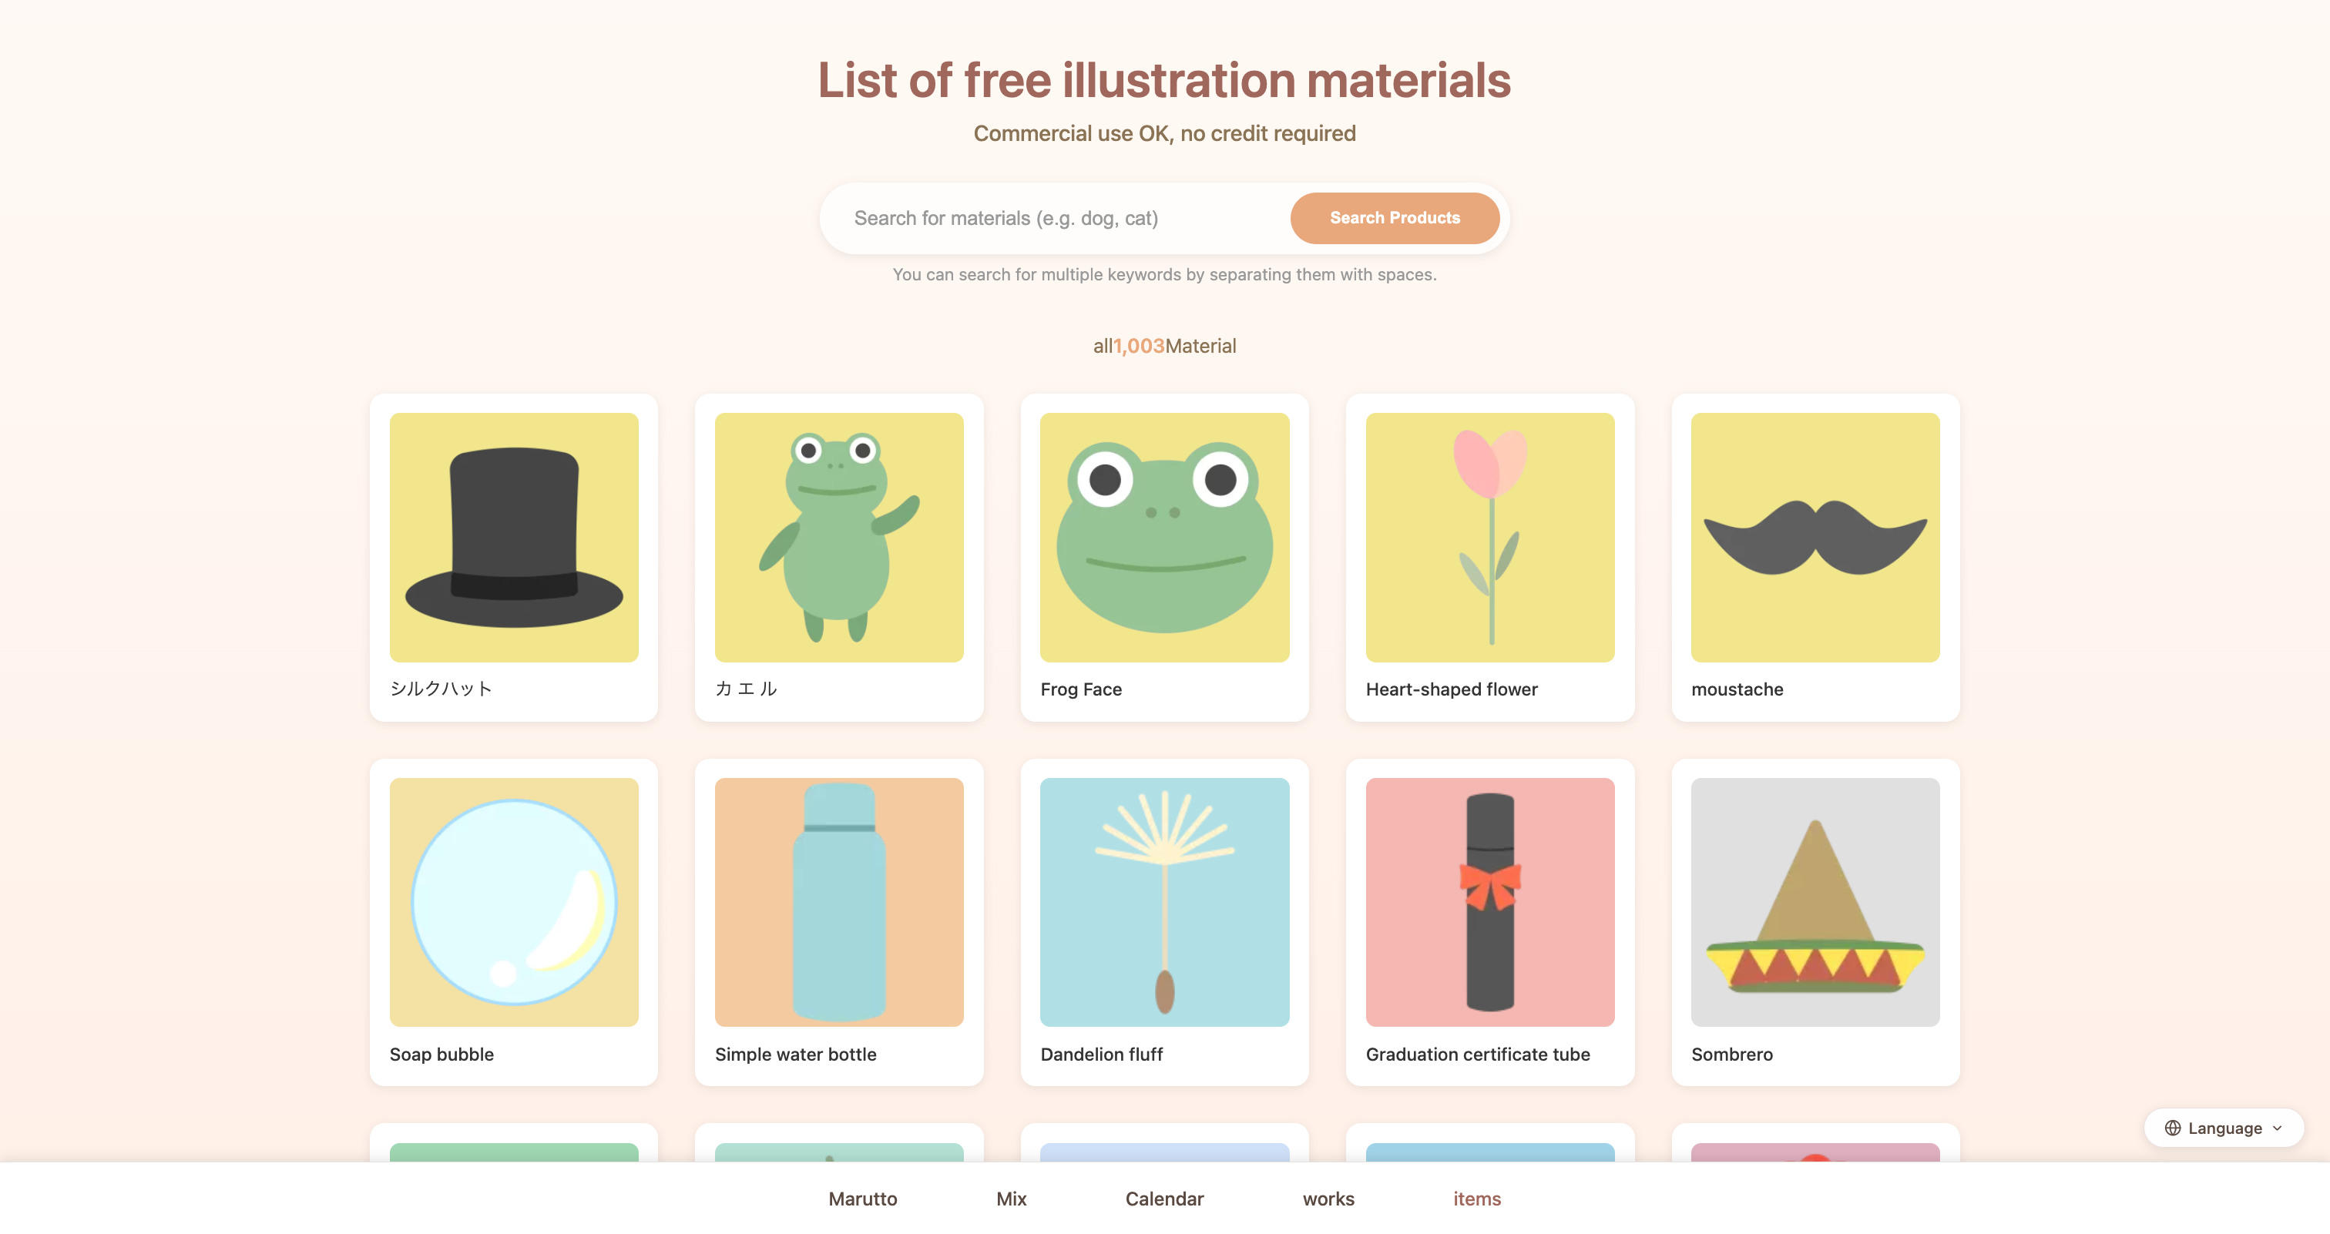The image size is (2330, 1234).
Task: Select the Graduation certificate tube image
Action: coord(1489,902)
